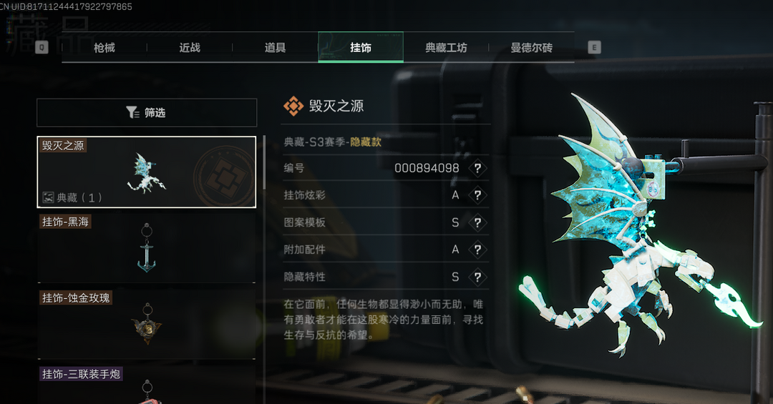Switch to the 枪械 tab
Viewport: 773px width, 404px height.
tap(104, 47)
